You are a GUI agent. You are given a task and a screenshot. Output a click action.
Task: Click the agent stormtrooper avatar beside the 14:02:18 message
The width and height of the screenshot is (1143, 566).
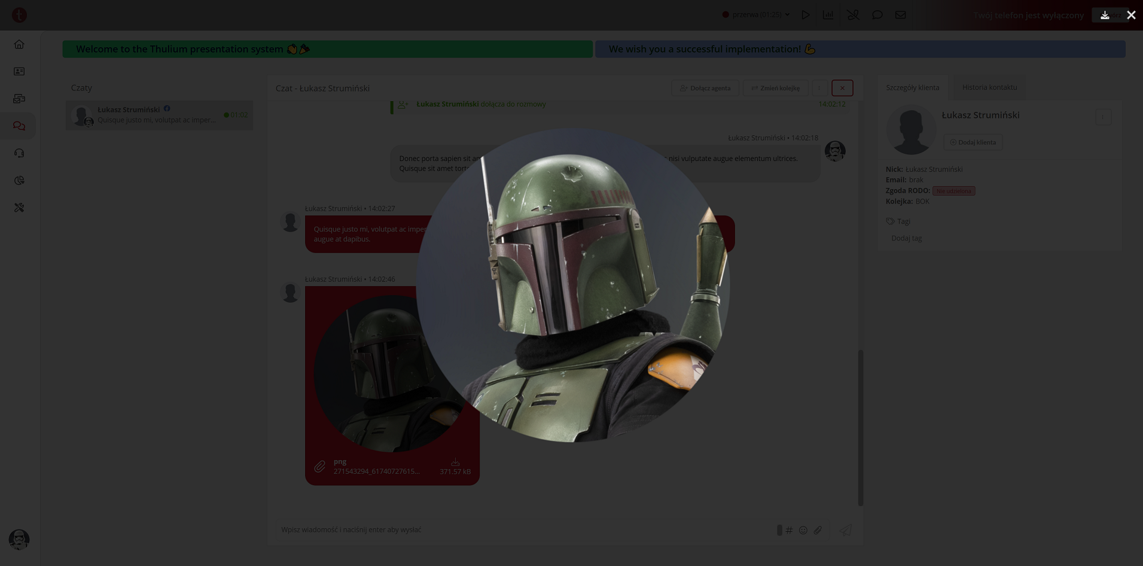(x=835, y=151)
